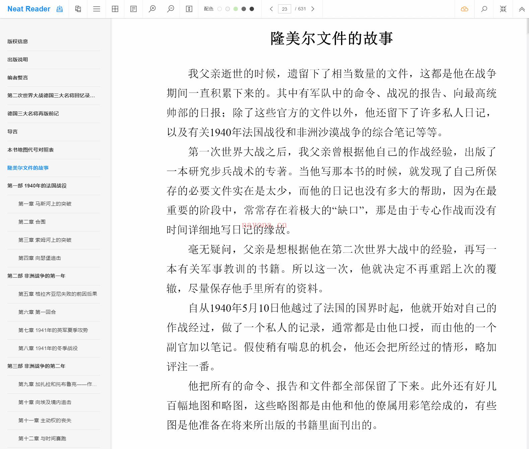Viewport: 529px width, 449px height.
Task: Open 第一章 马斯河上的突破
Action: point(45,204)
